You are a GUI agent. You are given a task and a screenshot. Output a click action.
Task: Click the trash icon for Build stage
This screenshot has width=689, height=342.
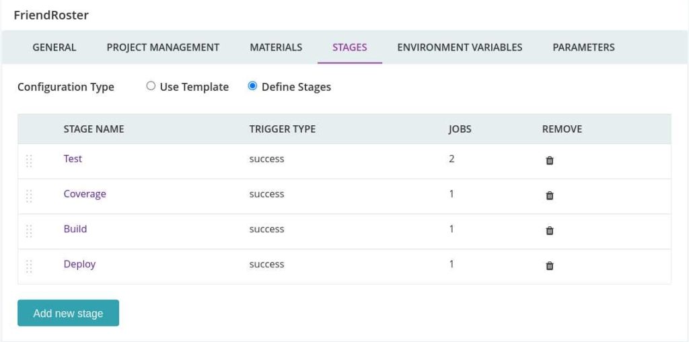coord(549,231)
